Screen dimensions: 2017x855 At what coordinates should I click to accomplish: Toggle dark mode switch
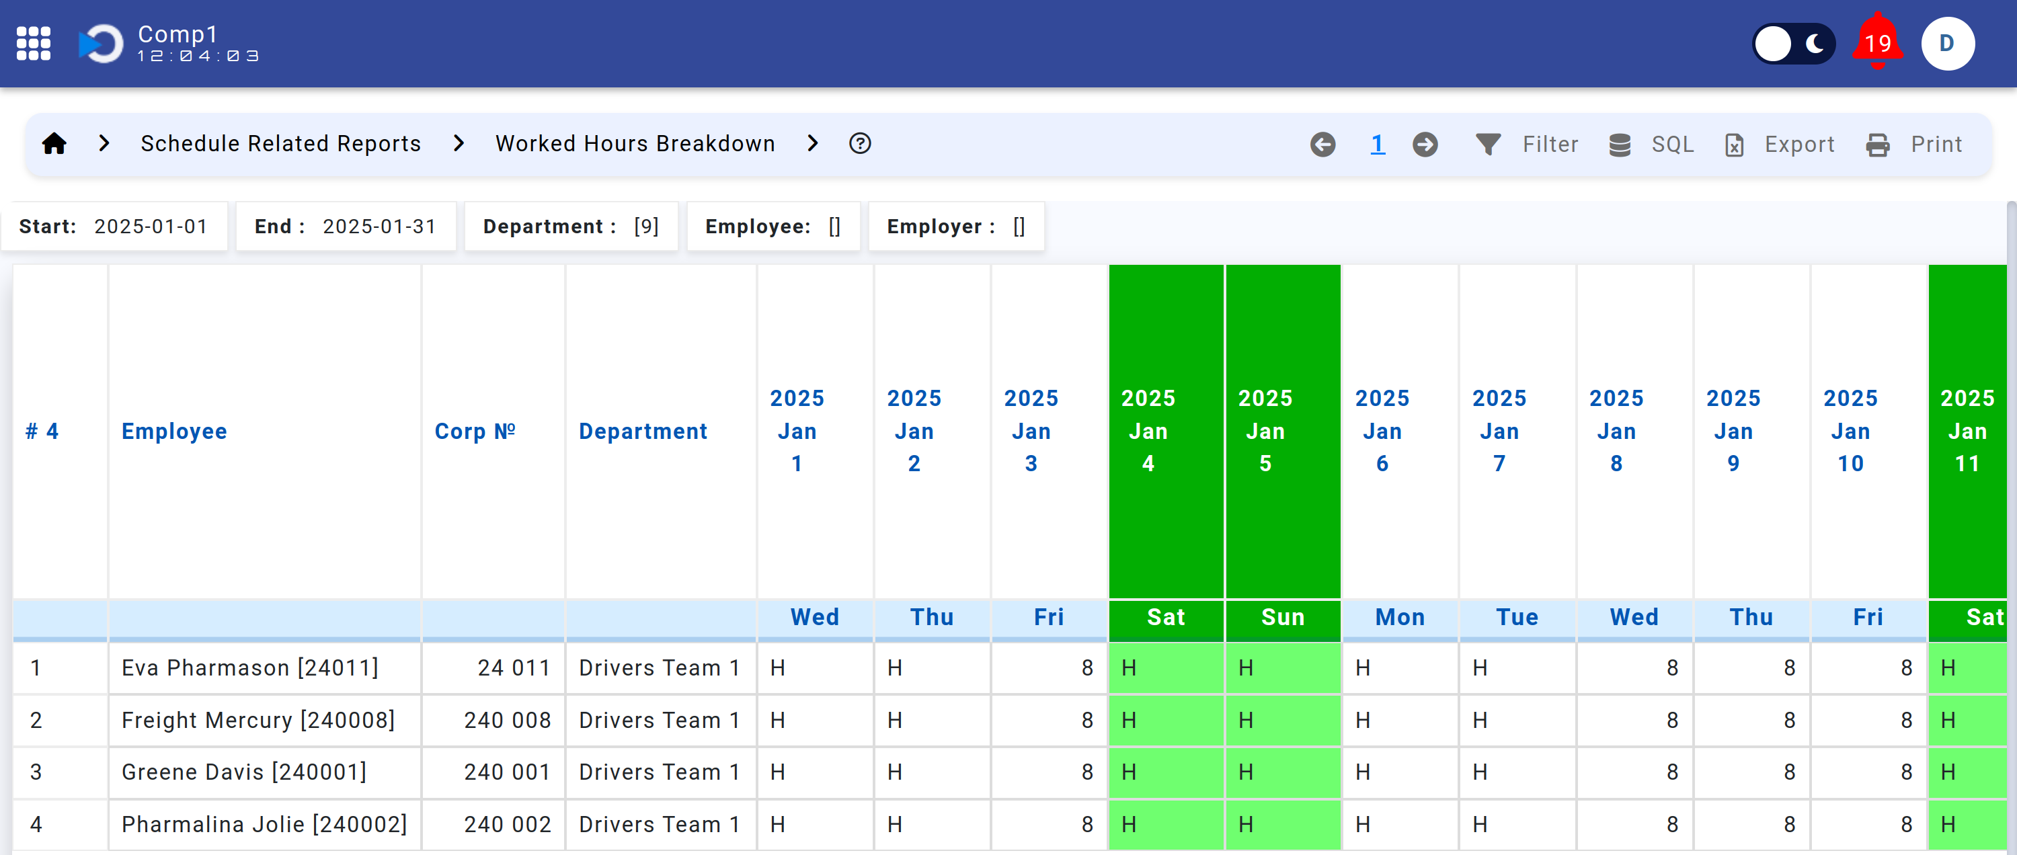tap(1792, 44)
